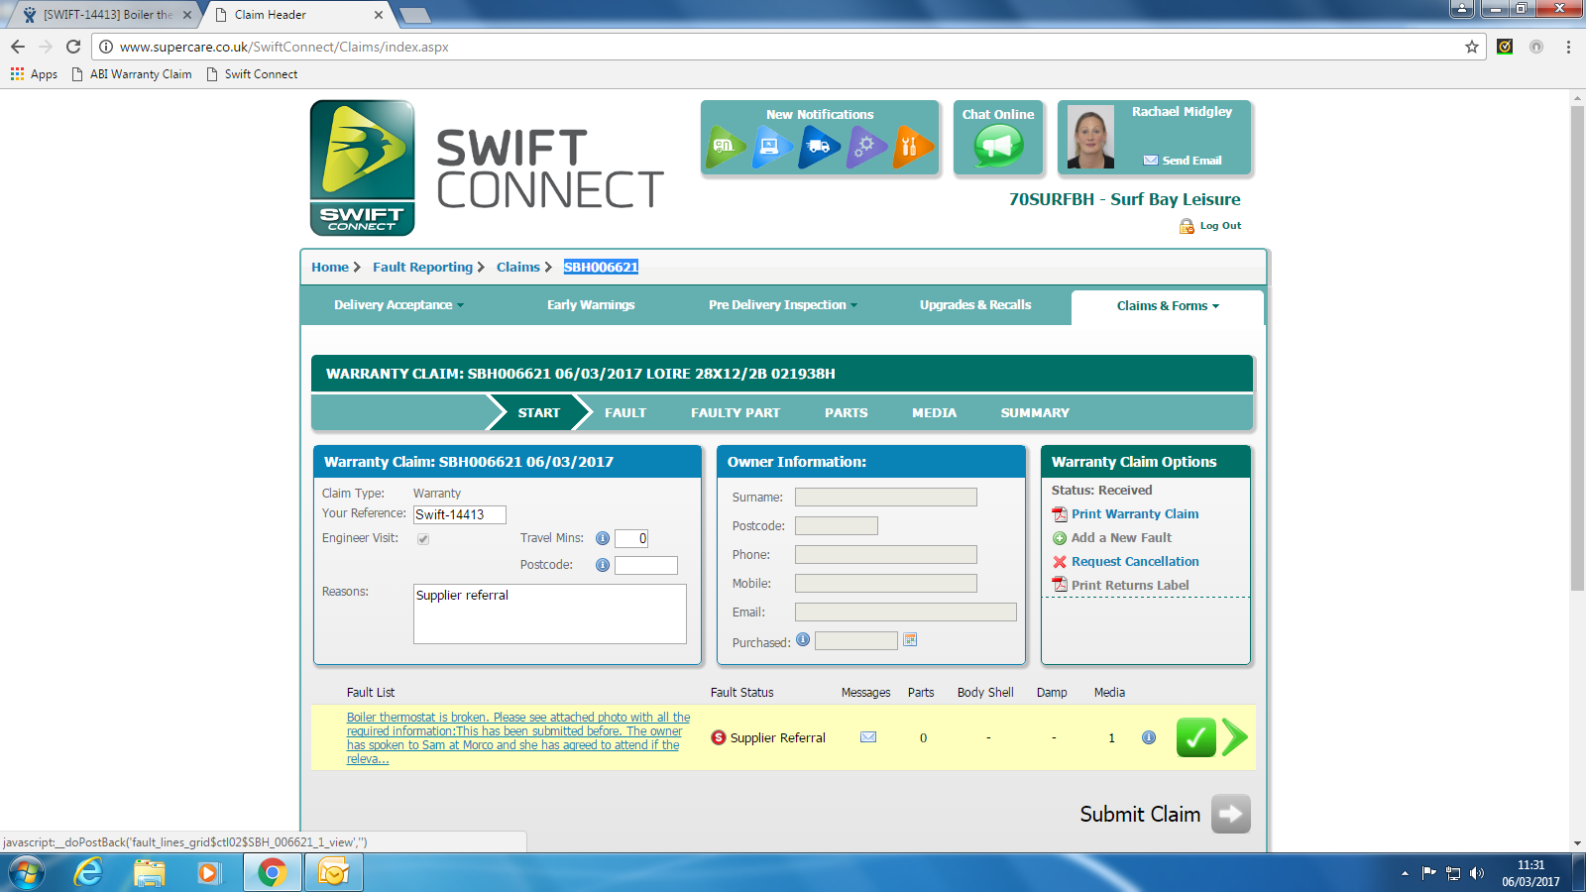The image size is (1586, 892).
Task: Click the info icon beside the Postcode field
Action: [x=602, y=565]
